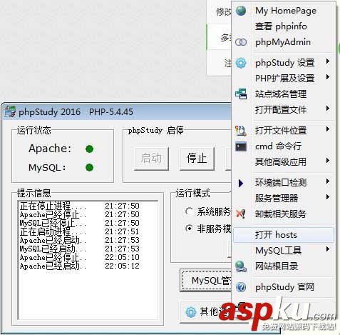This screenshot has height=335, width=340.
Task: Expand the 环境端口检测 submenu arrow
Action: [328, 181]
